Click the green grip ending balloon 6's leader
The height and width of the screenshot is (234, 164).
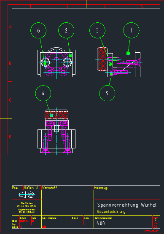point(45,64)
